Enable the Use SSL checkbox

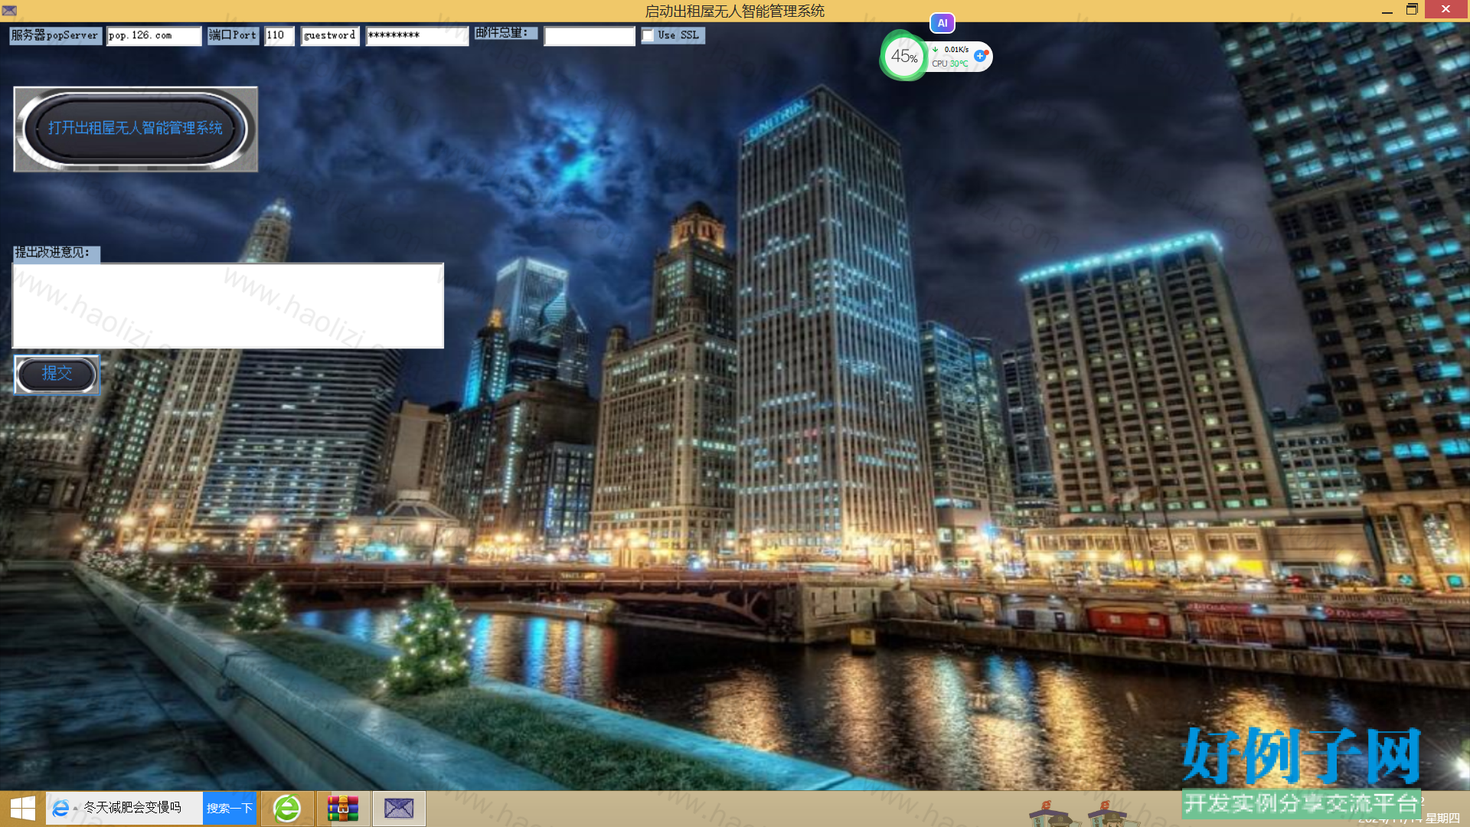pyautogui.click(x=648, y=35)
